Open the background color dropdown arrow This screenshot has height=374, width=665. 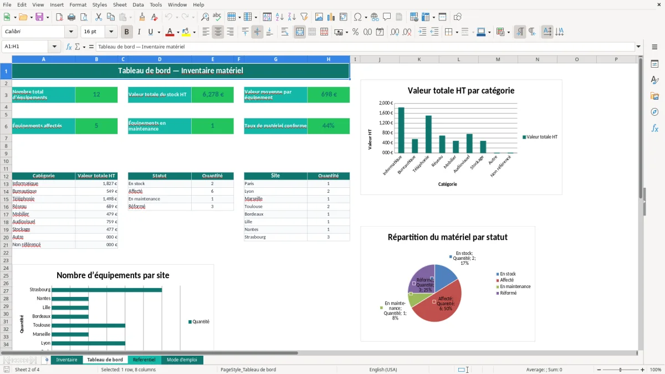[195, 32]
